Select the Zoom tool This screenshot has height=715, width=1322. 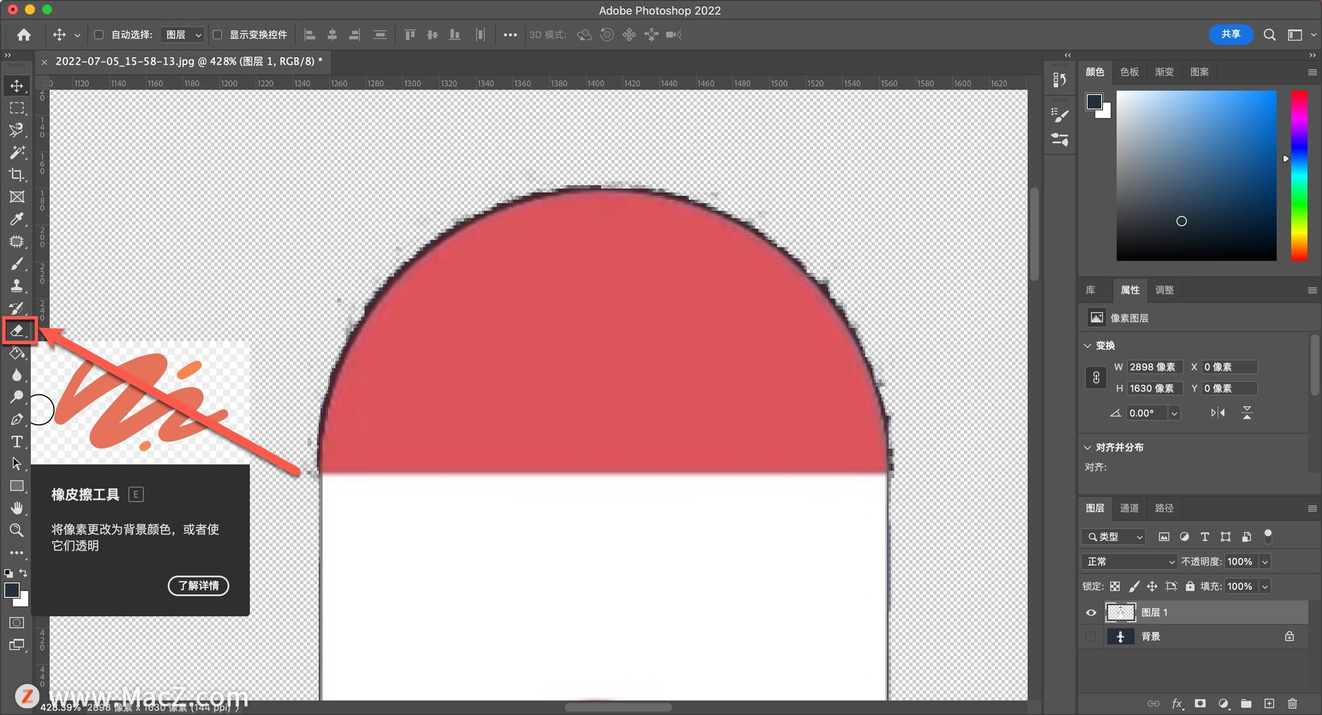click(x=17, y=531)
